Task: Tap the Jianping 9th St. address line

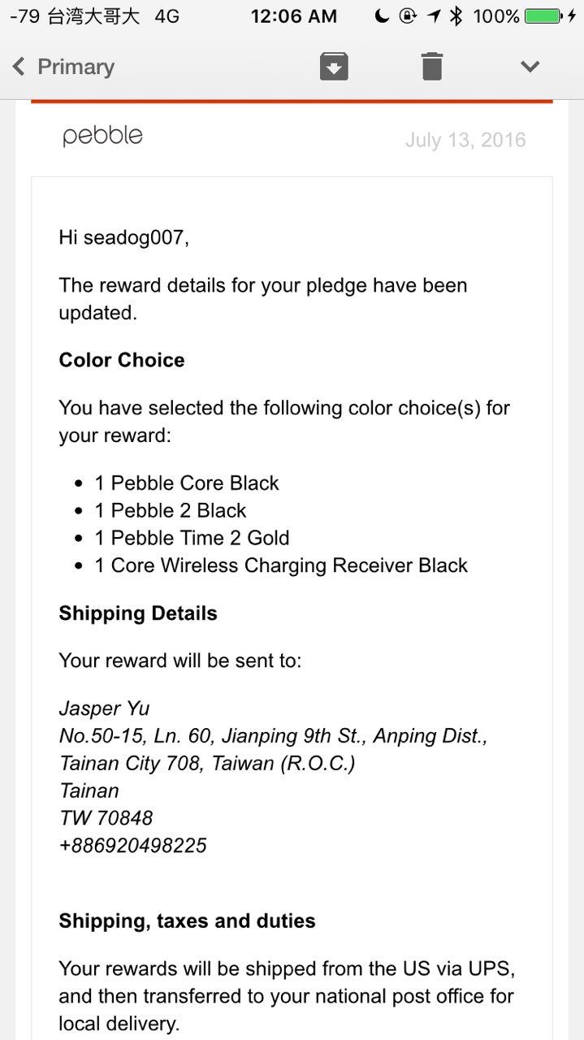Action: click(x=273, y=735)
